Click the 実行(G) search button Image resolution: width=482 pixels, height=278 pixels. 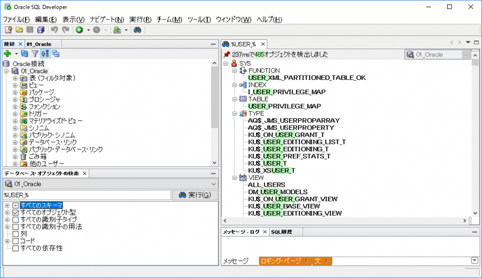pos(195,195)
